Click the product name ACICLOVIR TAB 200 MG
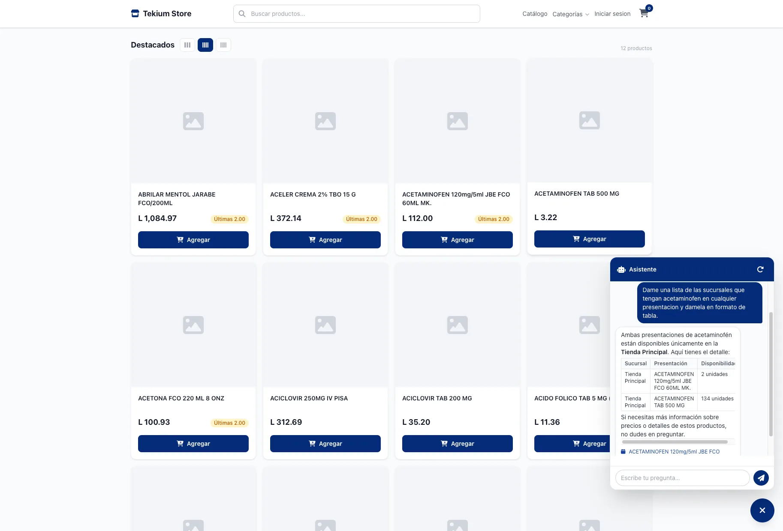 437,398
